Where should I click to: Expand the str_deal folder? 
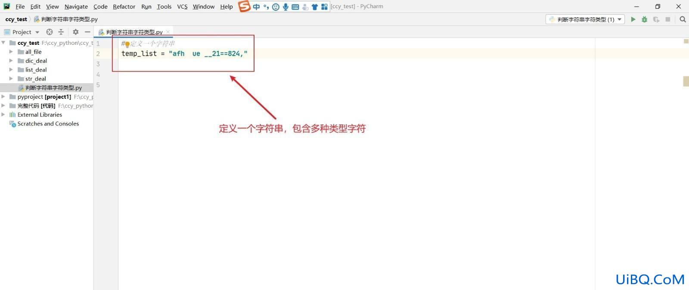pos(11,79)
